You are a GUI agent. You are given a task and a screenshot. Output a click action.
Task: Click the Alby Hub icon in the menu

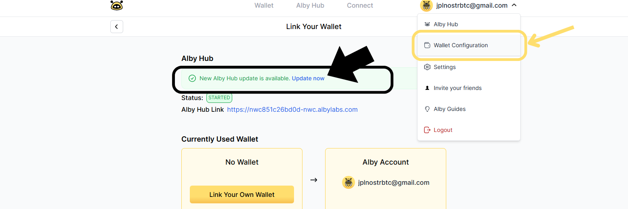(427, 24)
